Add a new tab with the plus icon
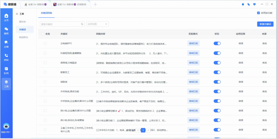277x139 pixels. point(95,4)
